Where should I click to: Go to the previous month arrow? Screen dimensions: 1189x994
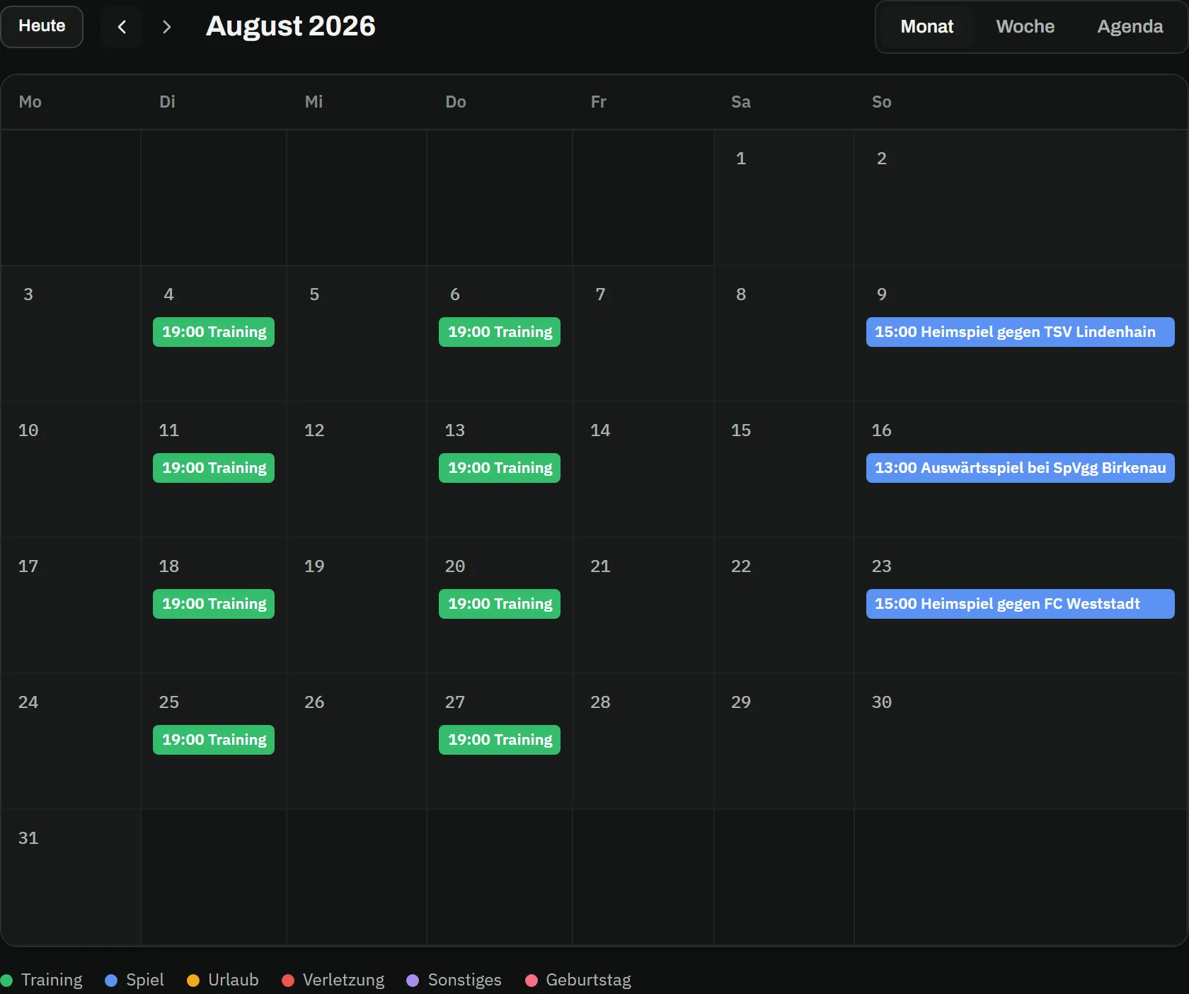point(122,27)
